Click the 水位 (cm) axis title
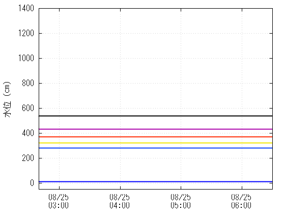This screenshot has width=285, height=214. 7,99
